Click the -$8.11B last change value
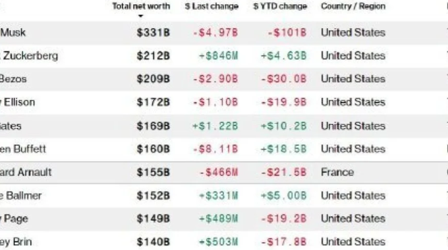The height and width of the screenshot is (250, 448). 216,149
